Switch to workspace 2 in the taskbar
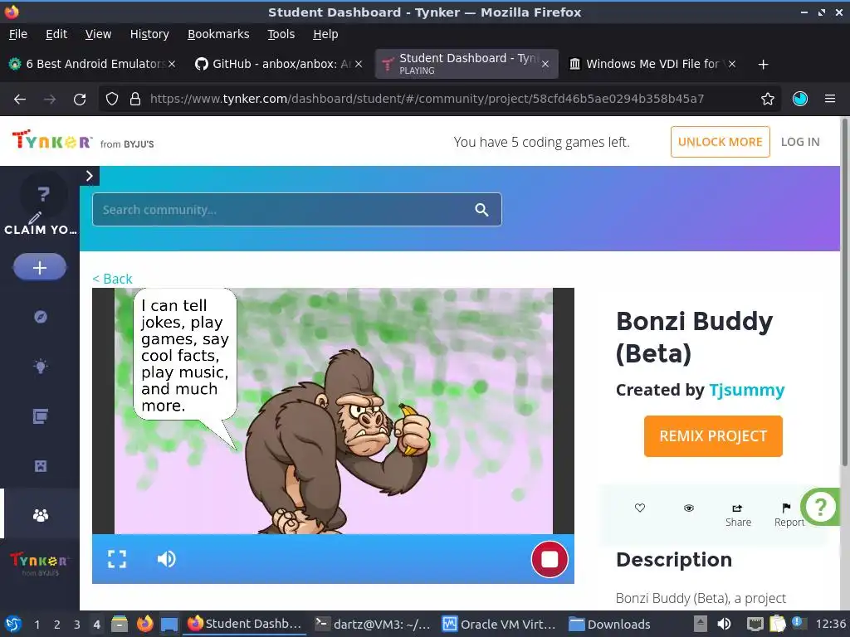The height and width of the screenshot is (637, 850). coord(57,625)
